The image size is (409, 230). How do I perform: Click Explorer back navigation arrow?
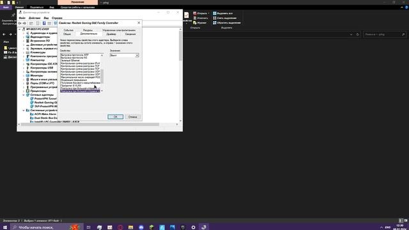pyautogui.click(x=4, y=34)
